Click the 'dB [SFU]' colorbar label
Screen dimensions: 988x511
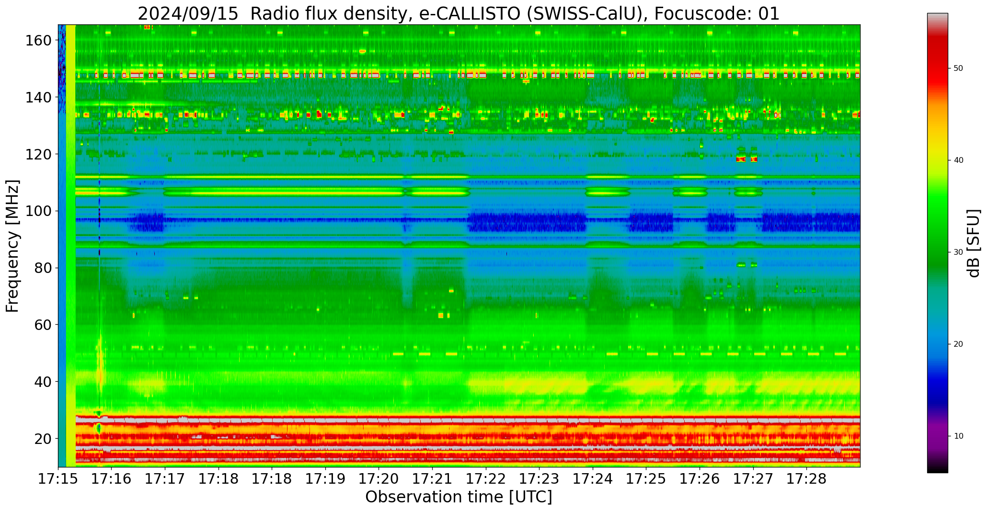pyautogui.click(x=974, y=243)
